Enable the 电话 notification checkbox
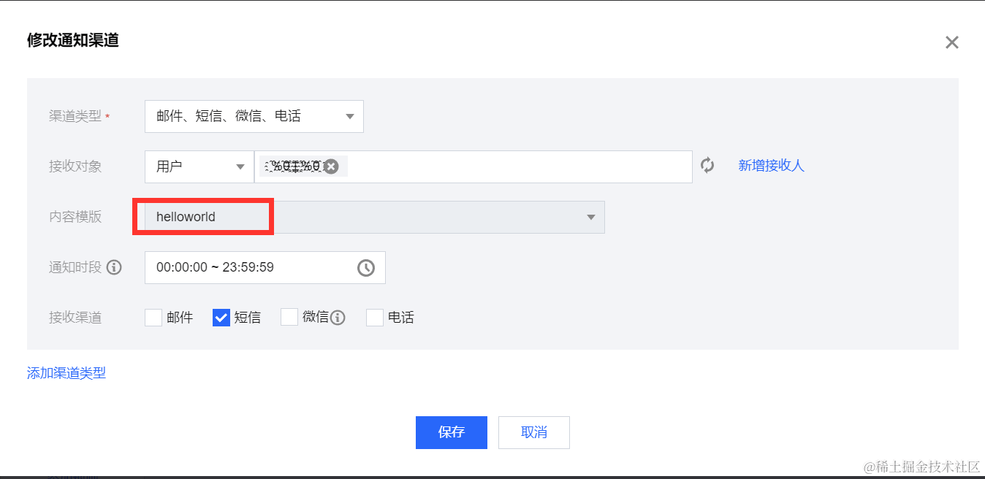 point(374,317)
